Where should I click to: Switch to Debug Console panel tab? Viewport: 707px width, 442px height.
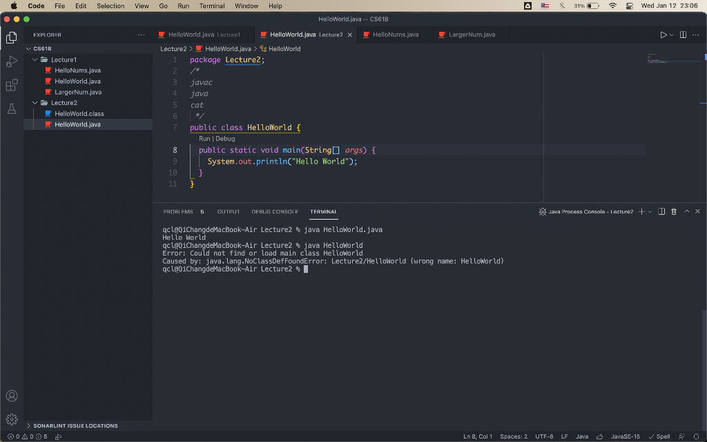pos(275,211)
